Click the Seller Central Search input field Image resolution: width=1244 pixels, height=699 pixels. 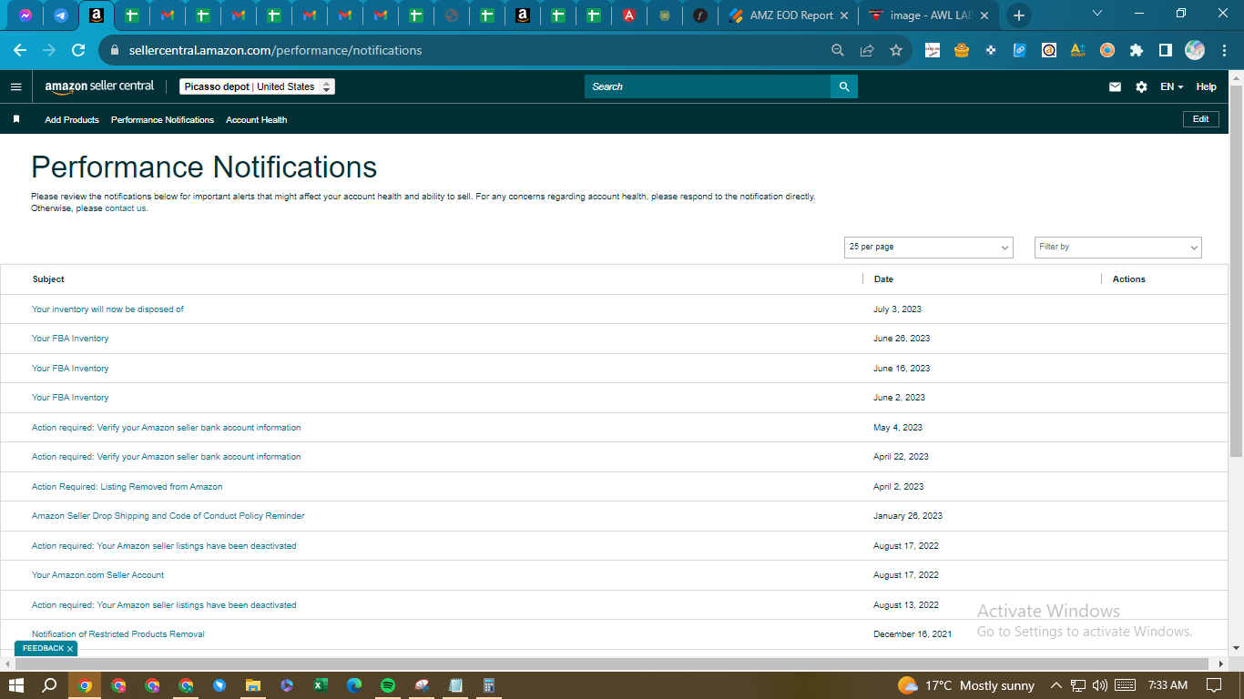tap(708, 86)
